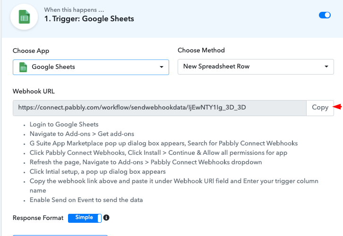Click the 'Enable Send on Event to send the data' line
The width and height of the screenshot is (343, 236).
tap(86, 200)
